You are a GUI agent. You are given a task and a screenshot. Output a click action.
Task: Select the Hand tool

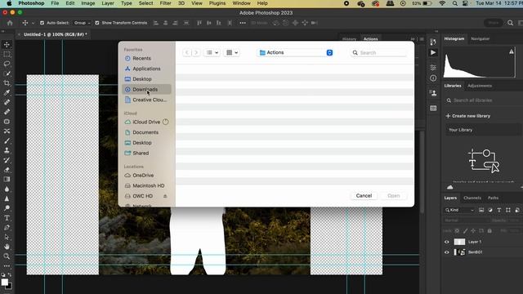7,247
